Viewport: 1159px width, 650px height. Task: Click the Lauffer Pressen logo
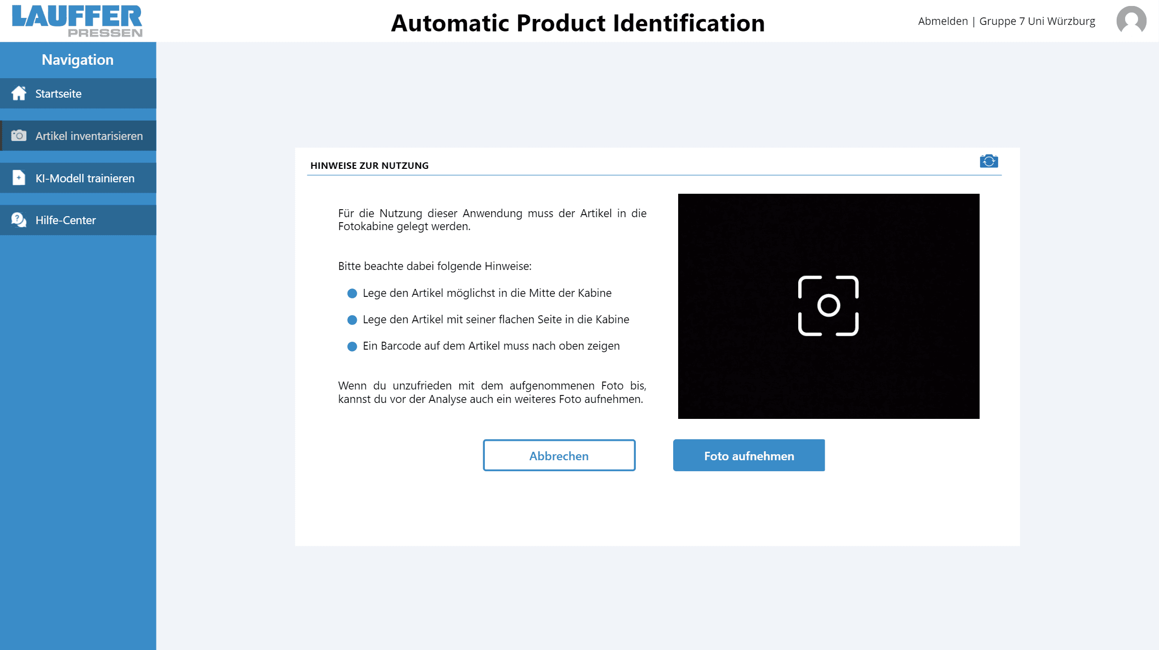click(77, 21)
